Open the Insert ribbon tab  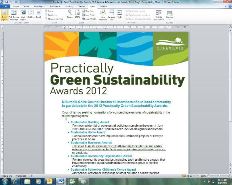click(26, 6)
